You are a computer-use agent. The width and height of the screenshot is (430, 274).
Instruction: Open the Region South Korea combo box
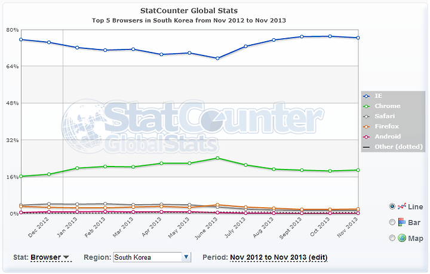click(152, 257)
